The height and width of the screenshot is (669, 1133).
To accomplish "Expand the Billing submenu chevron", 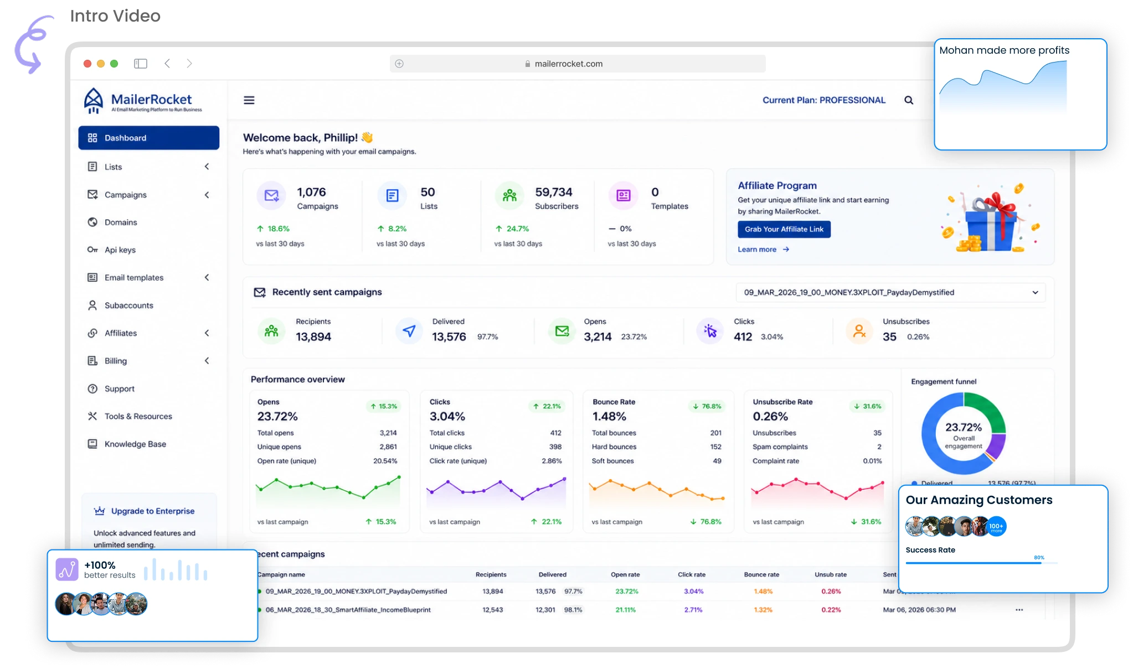I will 207,361.
